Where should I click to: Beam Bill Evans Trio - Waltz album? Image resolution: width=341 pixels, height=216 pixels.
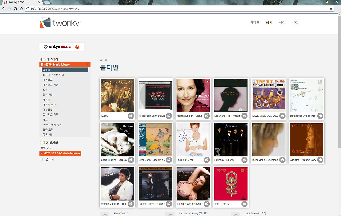click(244, 116)
